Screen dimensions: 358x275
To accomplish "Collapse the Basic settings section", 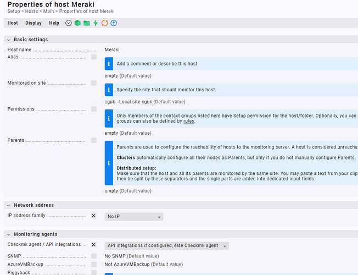I will 9,40.
